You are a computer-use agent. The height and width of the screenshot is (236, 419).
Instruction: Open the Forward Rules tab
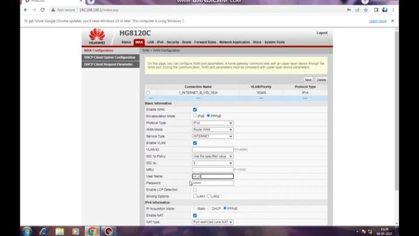click(x=205, y=42)
